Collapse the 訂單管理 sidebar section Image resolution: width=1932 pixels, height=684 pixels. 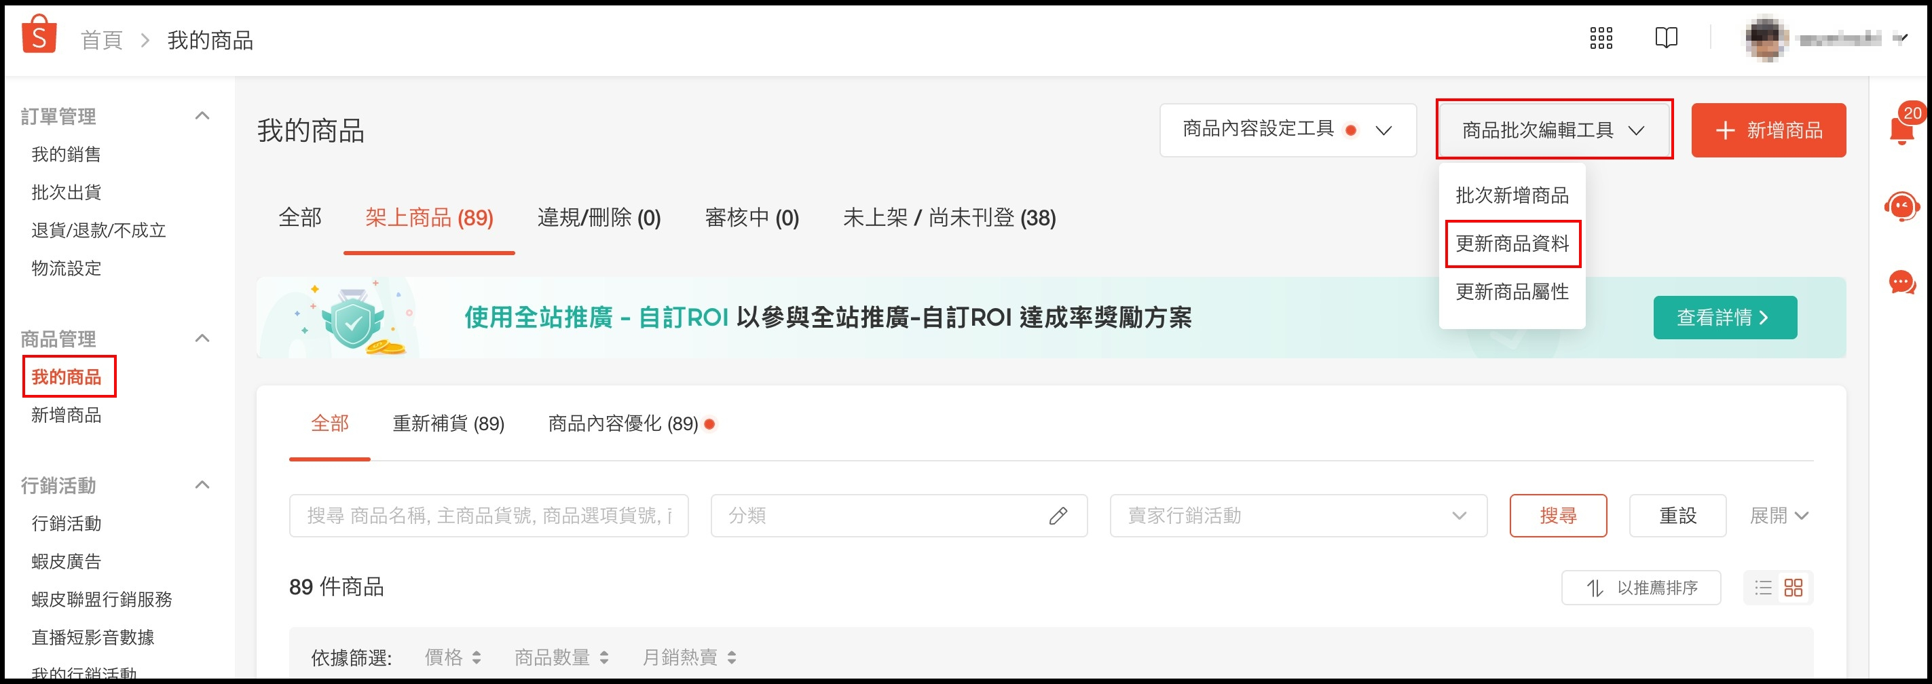pos(202,115)
